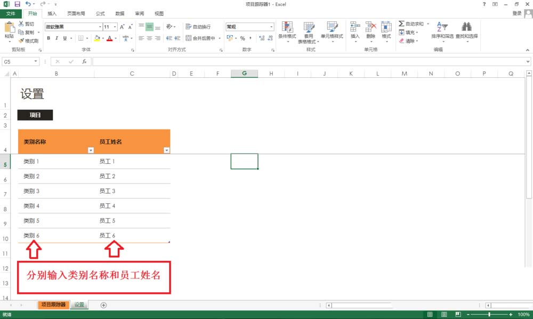533x319 pixels.
Task: Toggle underline formatting
Action: pyautogui.click(x=64, y=38)
